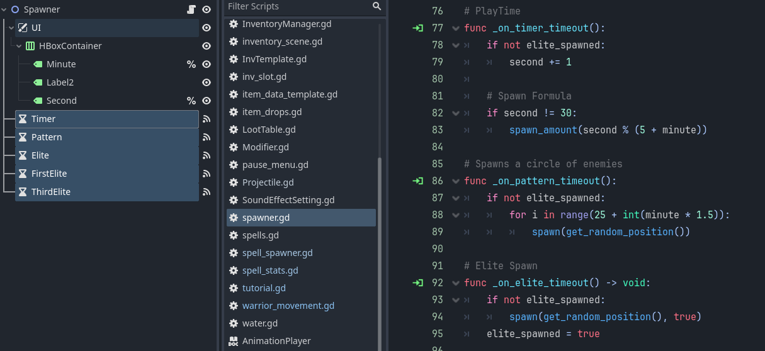Screen dimensions: 765x351
Task: Fold the code block at line 88
Action: [455, 215]
